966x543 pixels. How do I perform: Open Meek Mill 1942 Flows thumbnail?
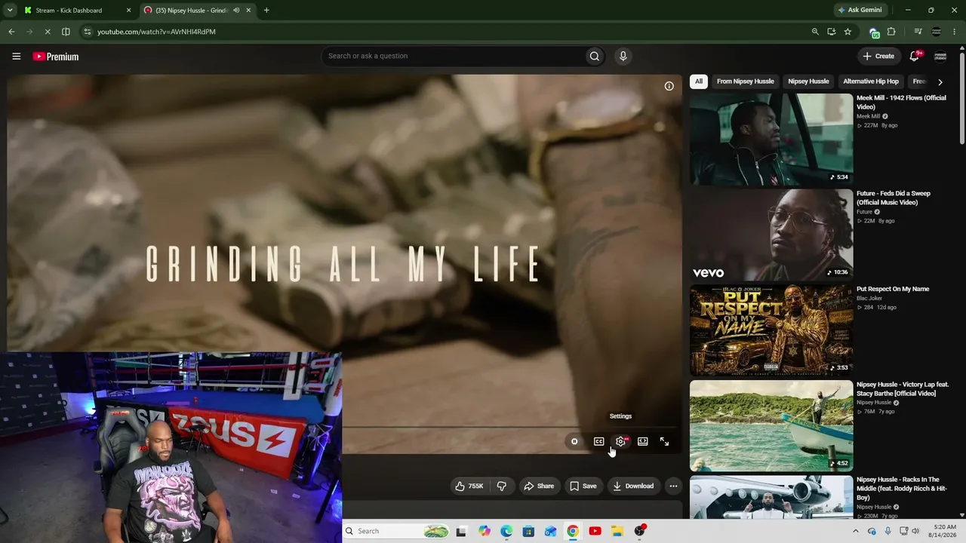coord(771,140)
